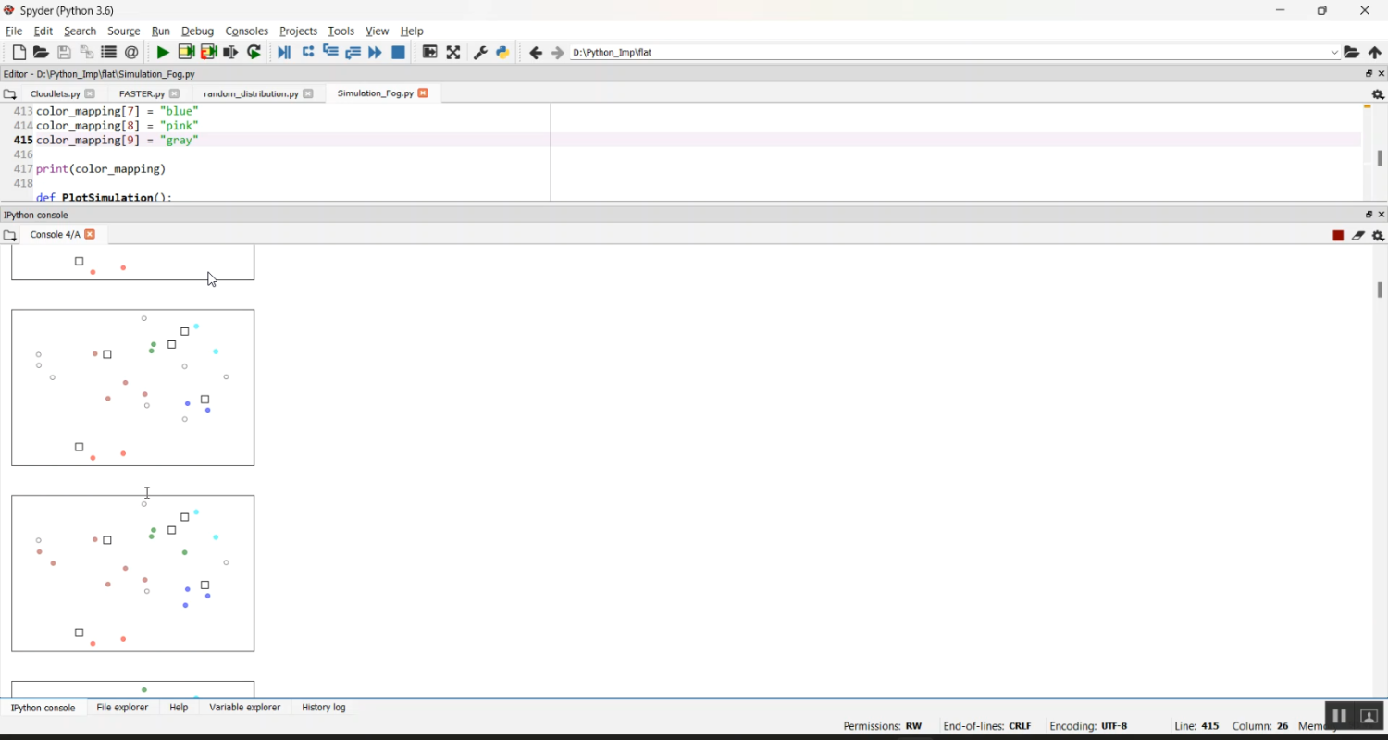Run the current cell

[x=186, y=53]
